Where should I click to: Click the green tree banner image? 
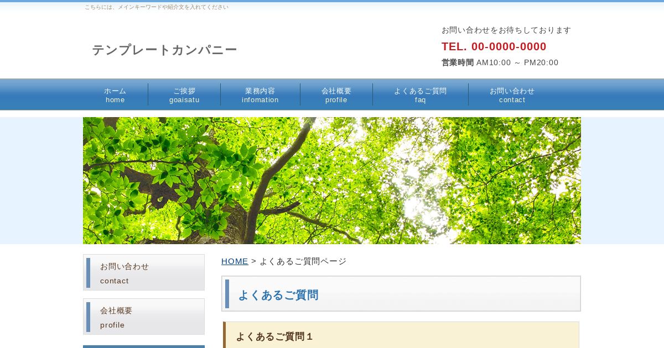click(332, 181)
